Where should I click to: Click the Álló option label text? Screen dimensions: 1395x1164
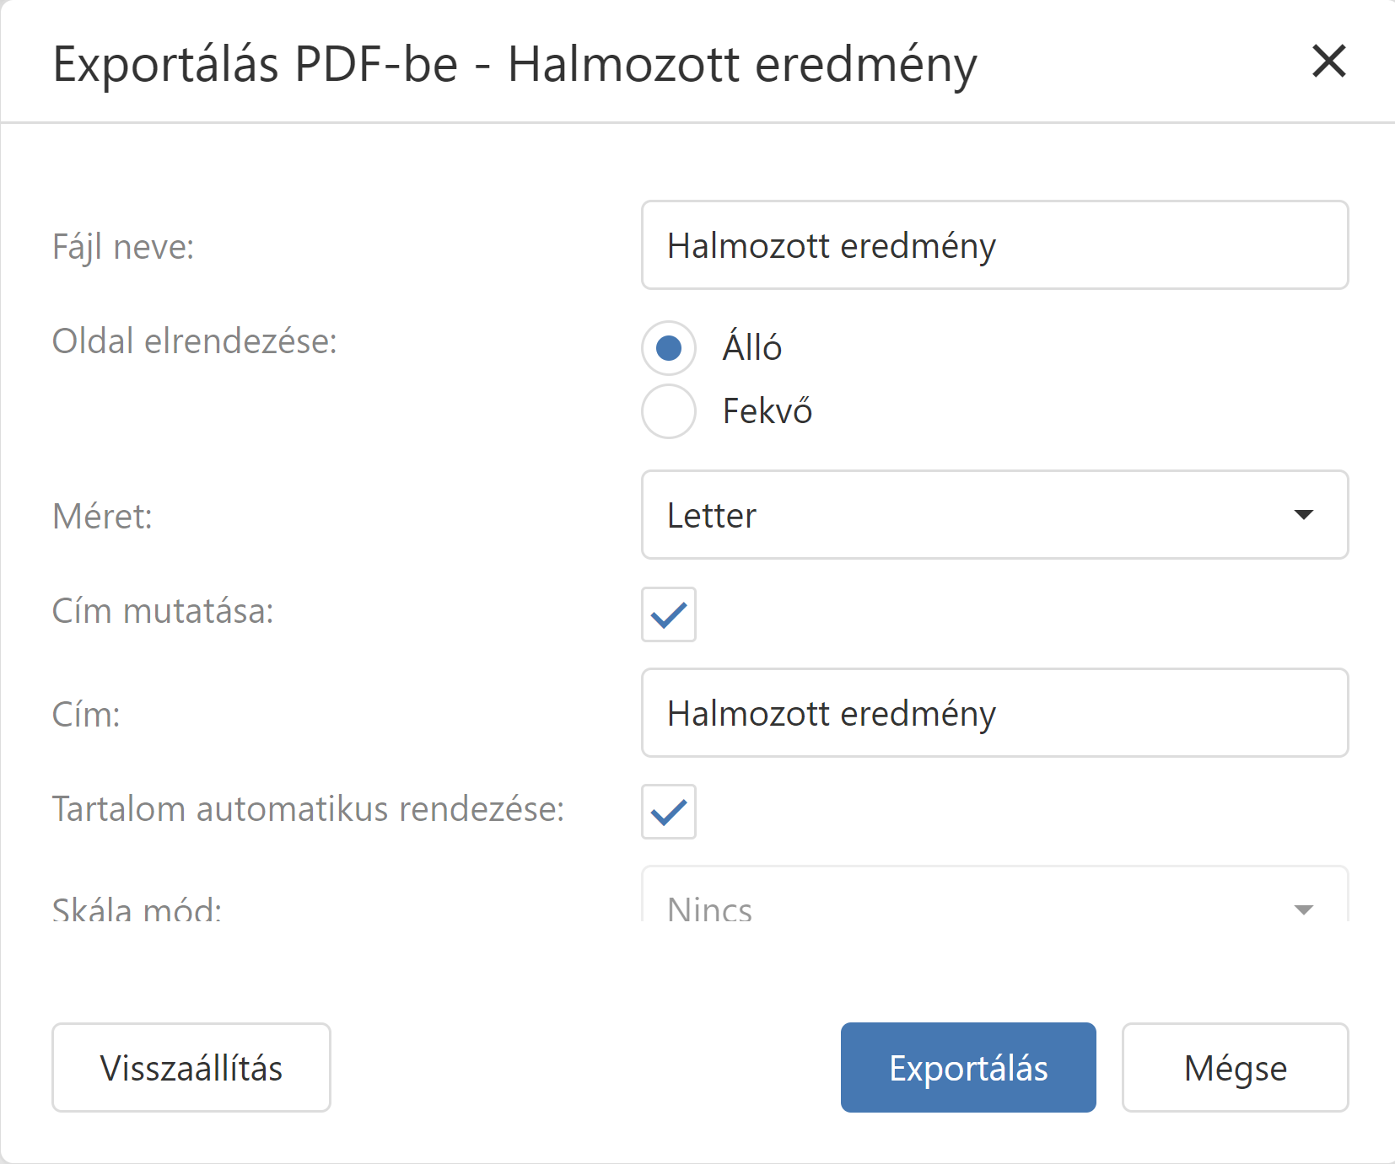pyautogui.click(x=752, y=347)
